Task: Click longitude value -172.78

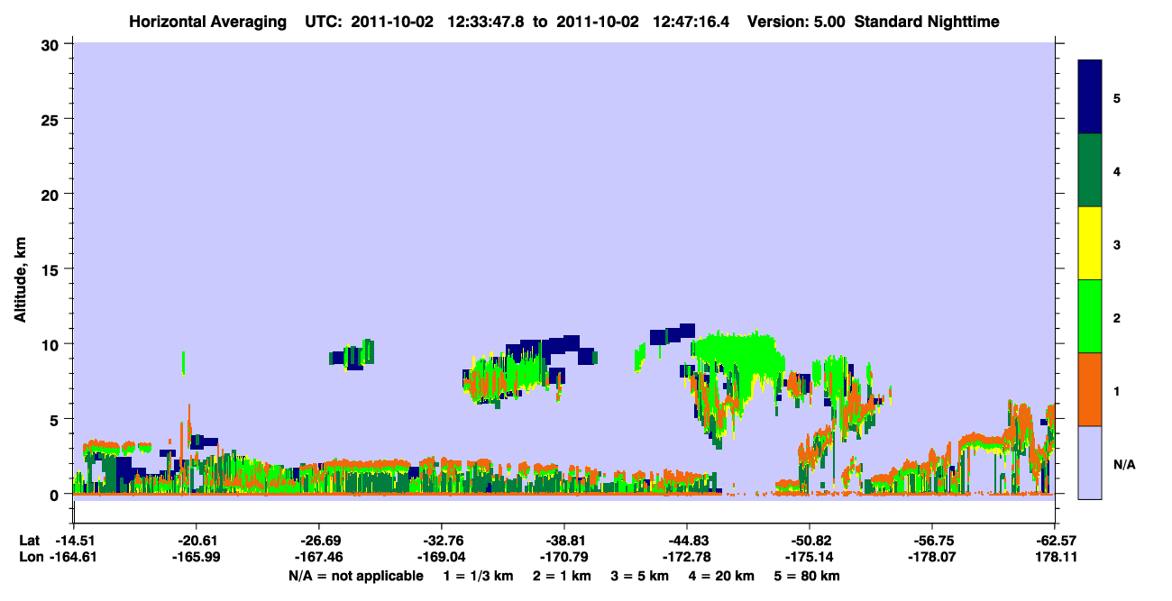Action: (x=687, y=558)
